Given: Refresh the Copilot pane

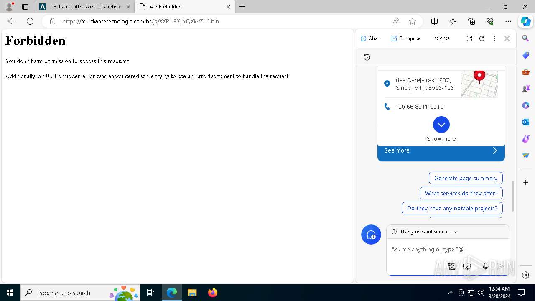Looking at the screenshot, I should [482, 38].
